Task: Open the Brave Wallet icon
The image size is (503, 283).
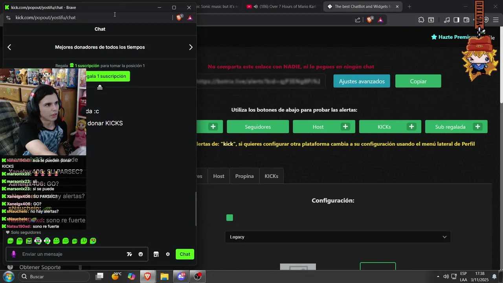Action: point(466,20)
